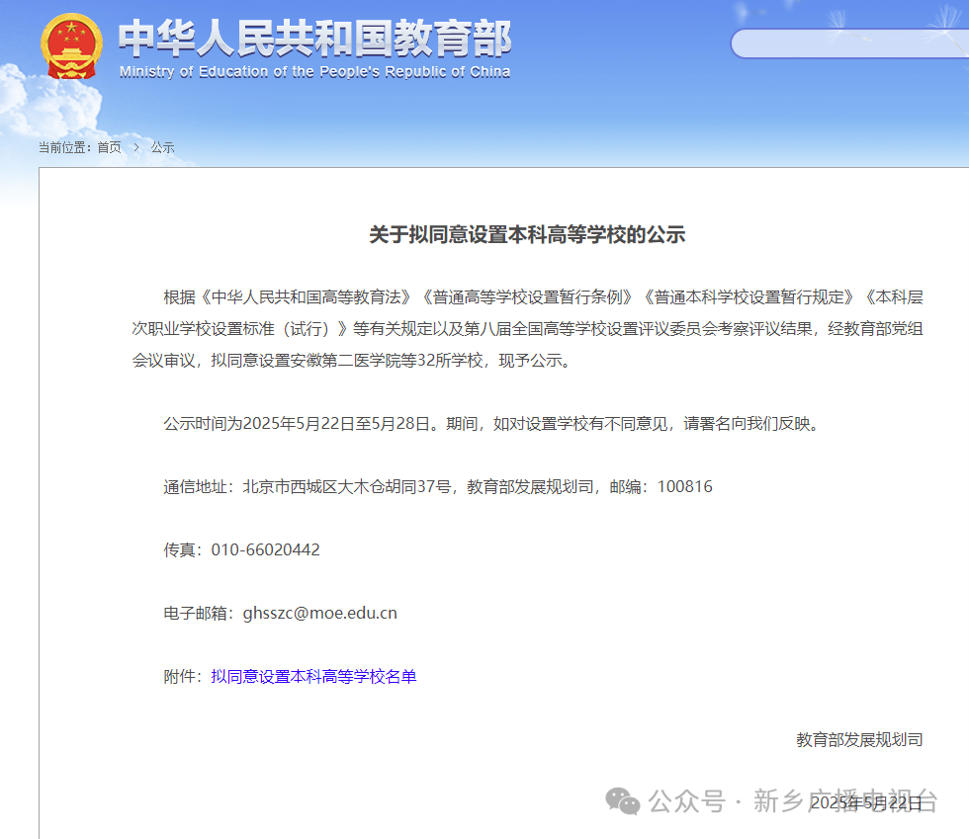This screenshot has width=969, height=839.
Task: Select the email address ghsszc@moe.edu.cn
Action: point(320,613)
